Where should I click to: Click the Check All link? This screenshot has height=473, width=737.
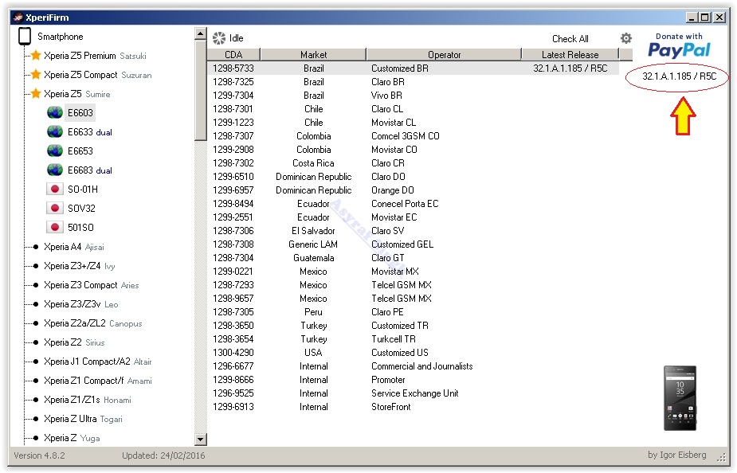pyautogui.click(x=570, y=38)
